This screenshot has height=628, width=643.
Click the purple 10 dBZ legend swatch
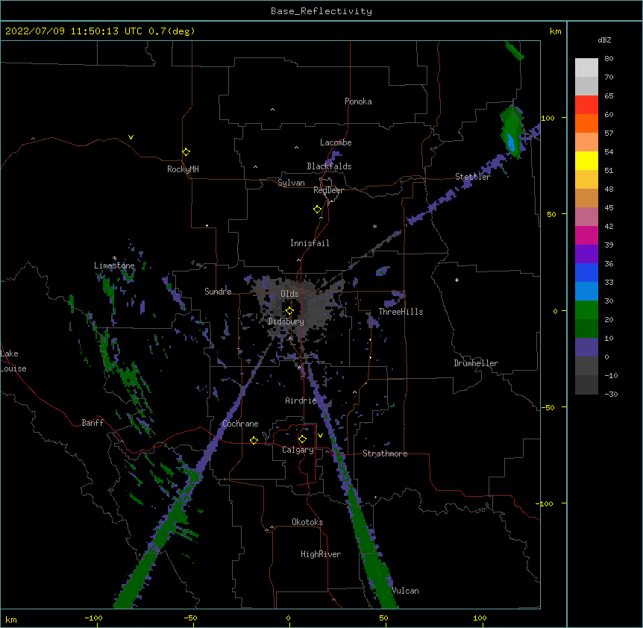[x=586, y=348]
